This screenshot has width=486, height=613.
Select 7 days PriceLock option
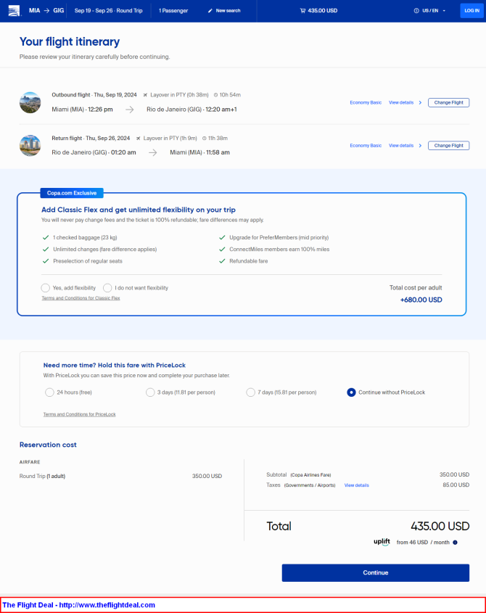(x=251, y=392)
